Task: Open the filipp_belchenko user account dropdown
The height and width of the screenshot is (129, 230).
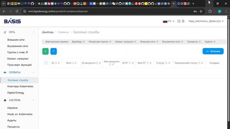Action: 206,21
